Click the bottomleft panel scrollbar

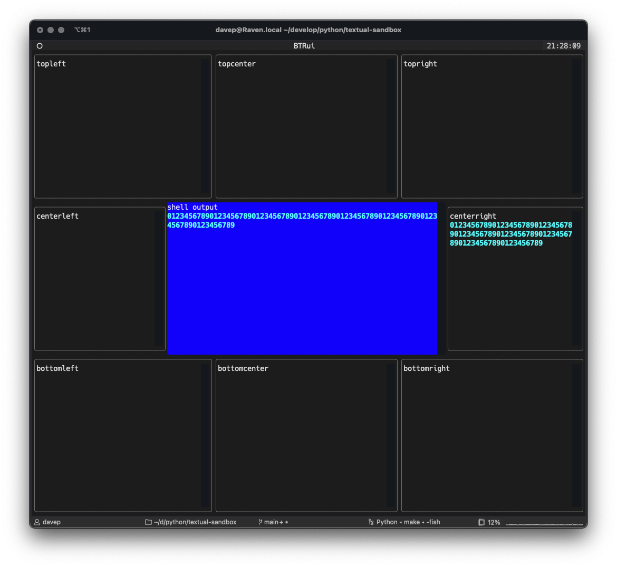coord(206,435)
